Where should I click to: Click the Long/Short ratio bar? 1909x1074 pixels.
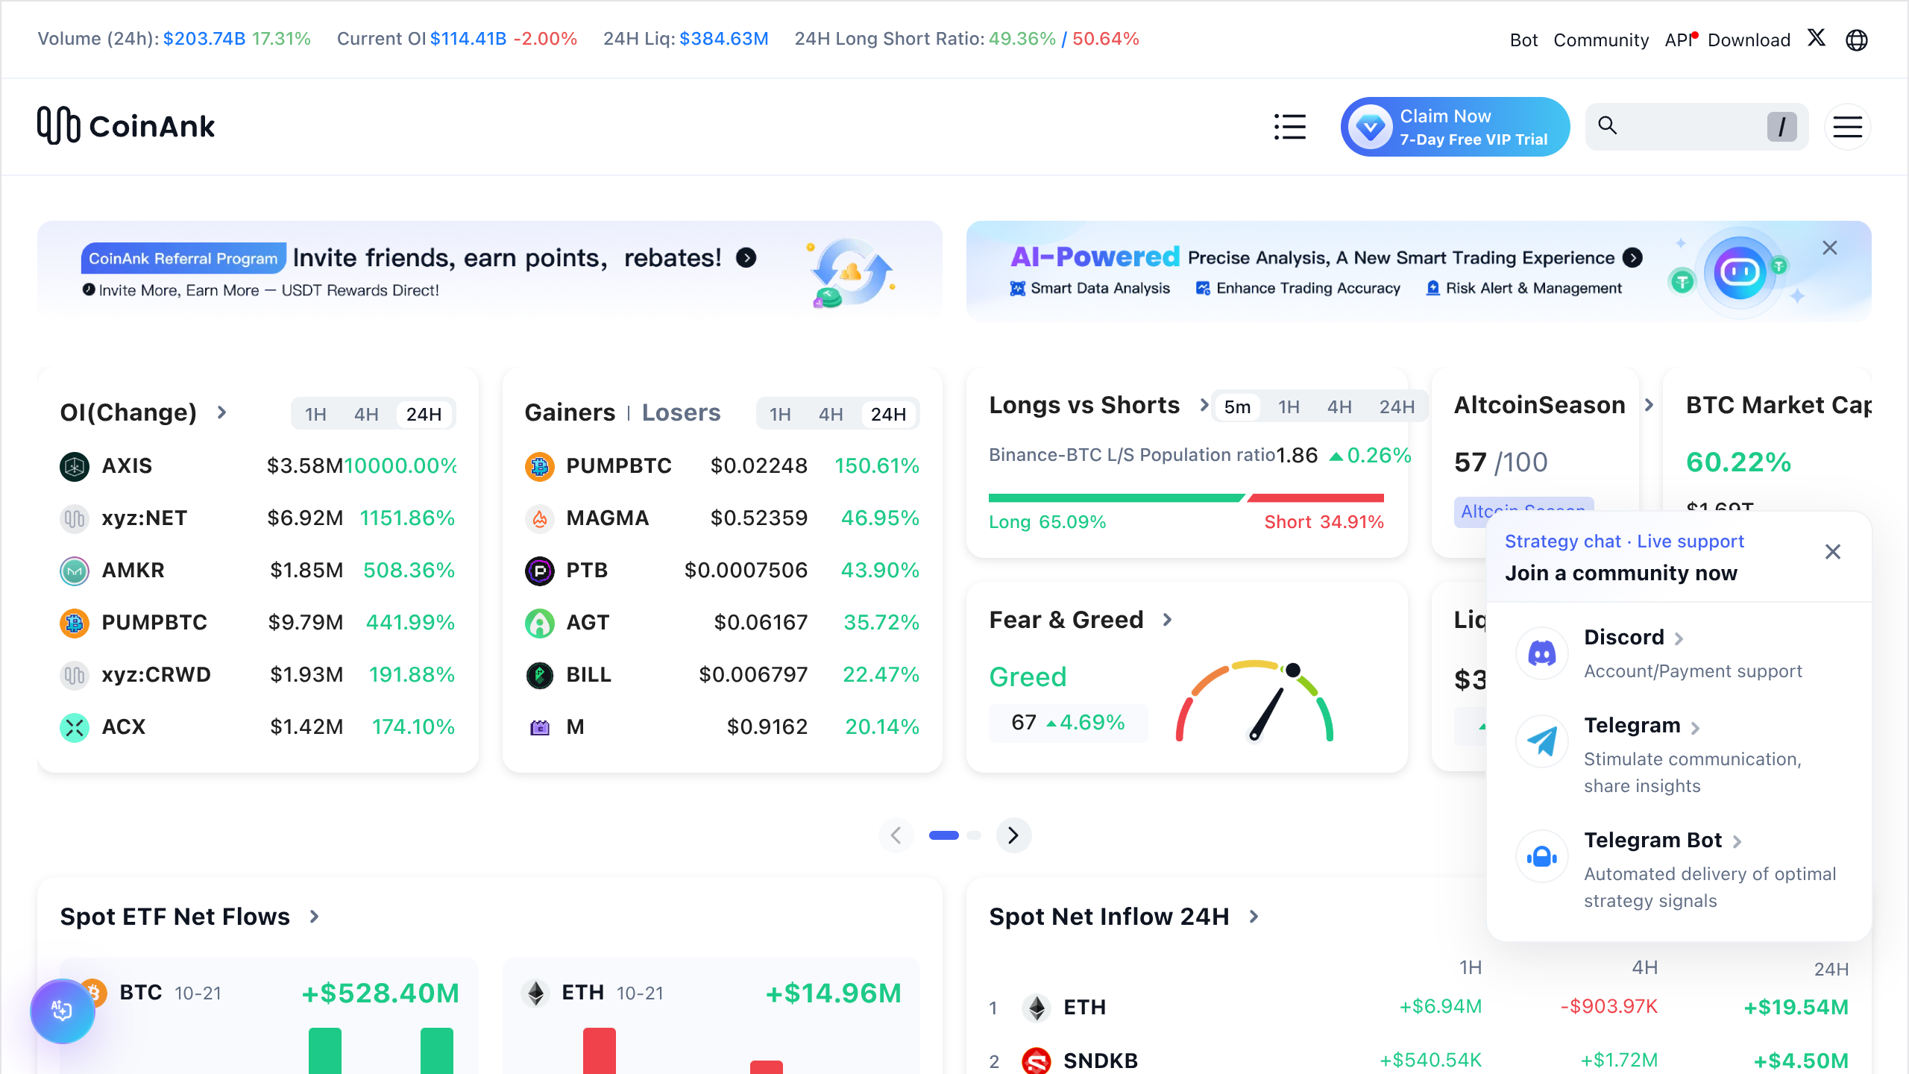tap(1186, 497)
